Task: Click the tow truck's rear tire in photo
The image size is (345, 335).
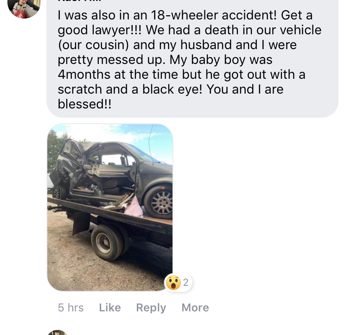Action: (107, 242)
